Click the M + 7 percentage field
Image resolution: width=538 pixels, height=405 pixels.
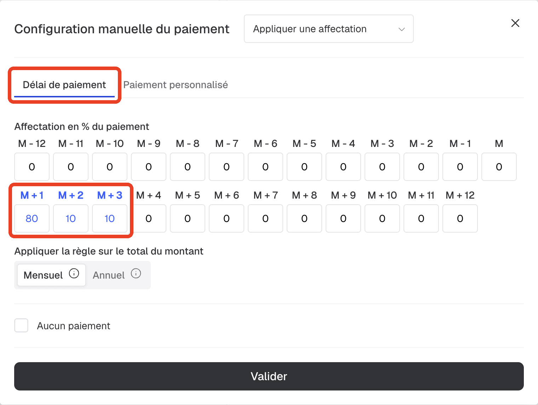(x=265, y=218)
